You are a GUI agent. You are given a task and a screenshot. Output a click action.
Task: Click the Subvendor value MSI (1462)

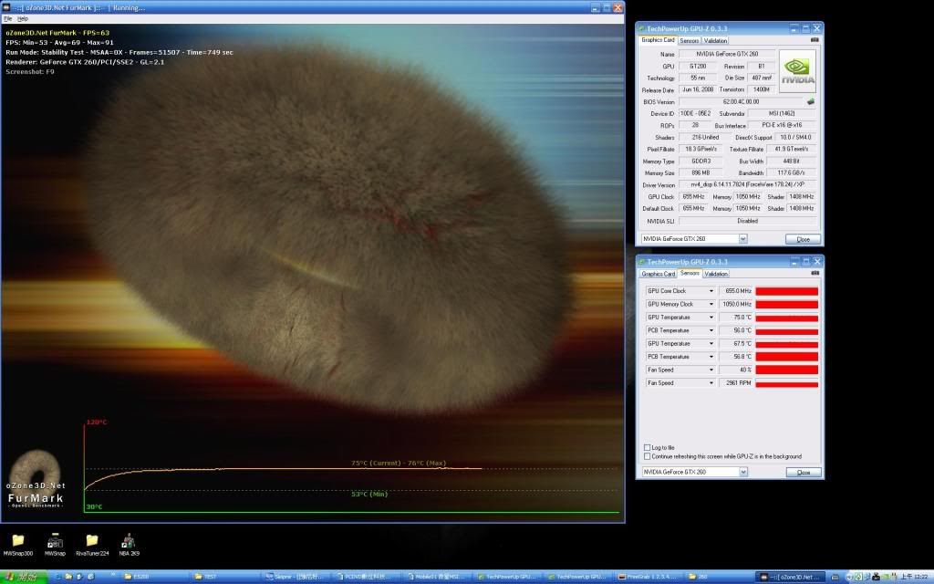point(782,113)
